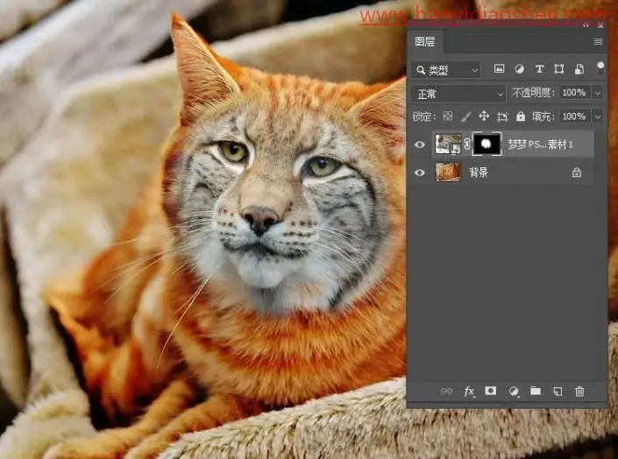Lock position move icon
618x459 pixels.
click(x=484, y=117)
